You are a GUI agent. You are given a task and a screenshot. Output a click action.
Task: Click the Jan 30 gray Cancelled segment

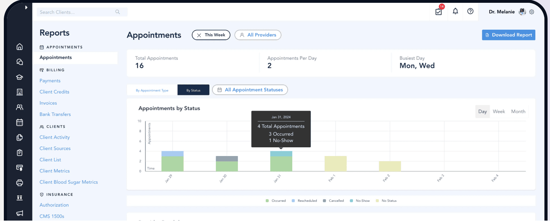227,159
